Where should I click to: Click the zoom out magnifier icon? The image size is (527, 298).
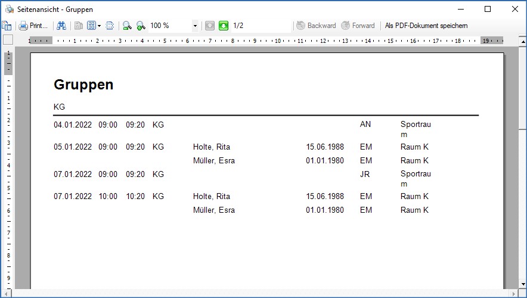click(127, 26)
